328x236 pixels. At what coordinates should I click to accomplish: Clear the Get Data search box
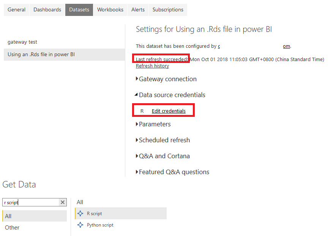pyautogui.click(x=62, y=202)
